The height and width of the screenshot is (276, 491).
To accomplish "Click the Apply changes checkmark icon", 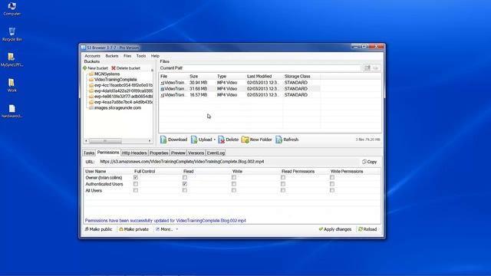I will [321, 229].
